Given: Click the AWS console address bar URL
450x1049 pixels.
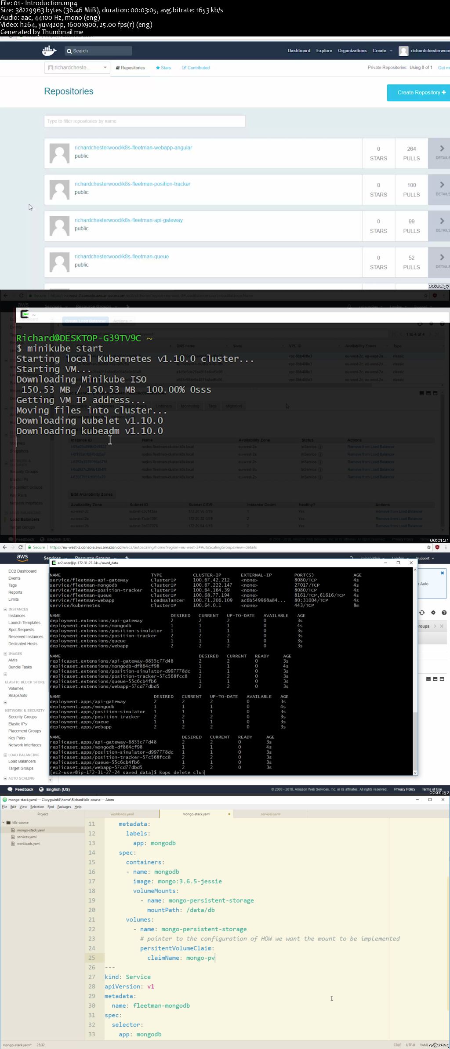Looking at the screenshot, I should [x=153, y=548].
